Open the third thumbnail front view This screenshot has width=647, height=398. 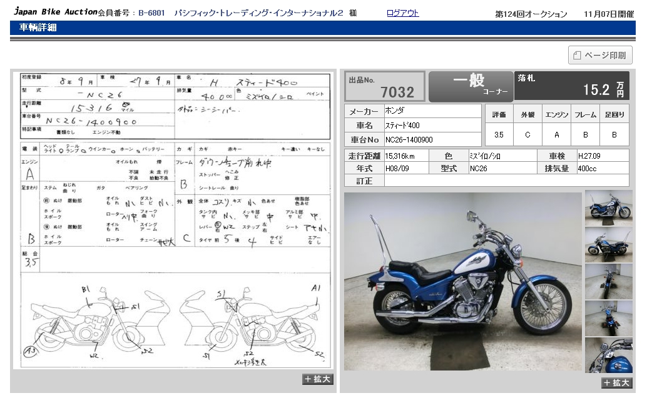(x=608, y=281)
